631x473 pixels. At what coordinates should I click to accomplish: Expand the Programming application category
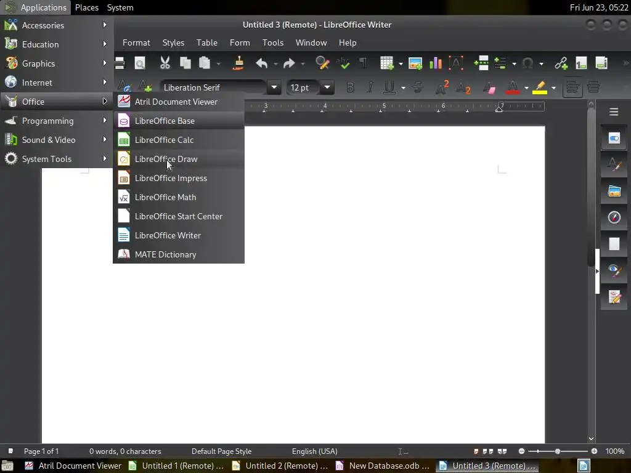pos(56,121)
